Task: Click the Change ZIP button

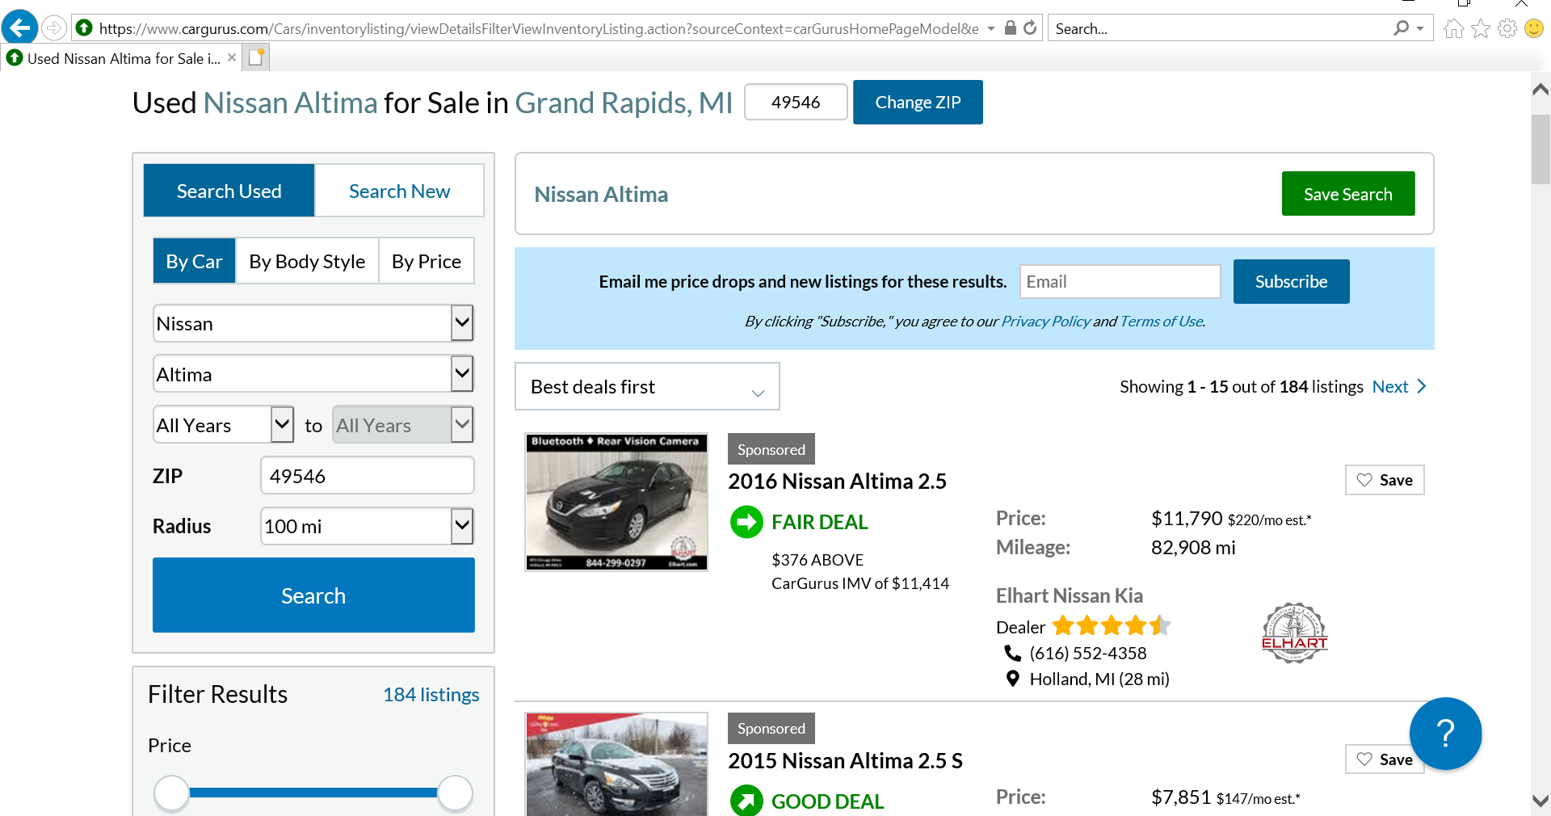Action: click(x=918, y=103)
